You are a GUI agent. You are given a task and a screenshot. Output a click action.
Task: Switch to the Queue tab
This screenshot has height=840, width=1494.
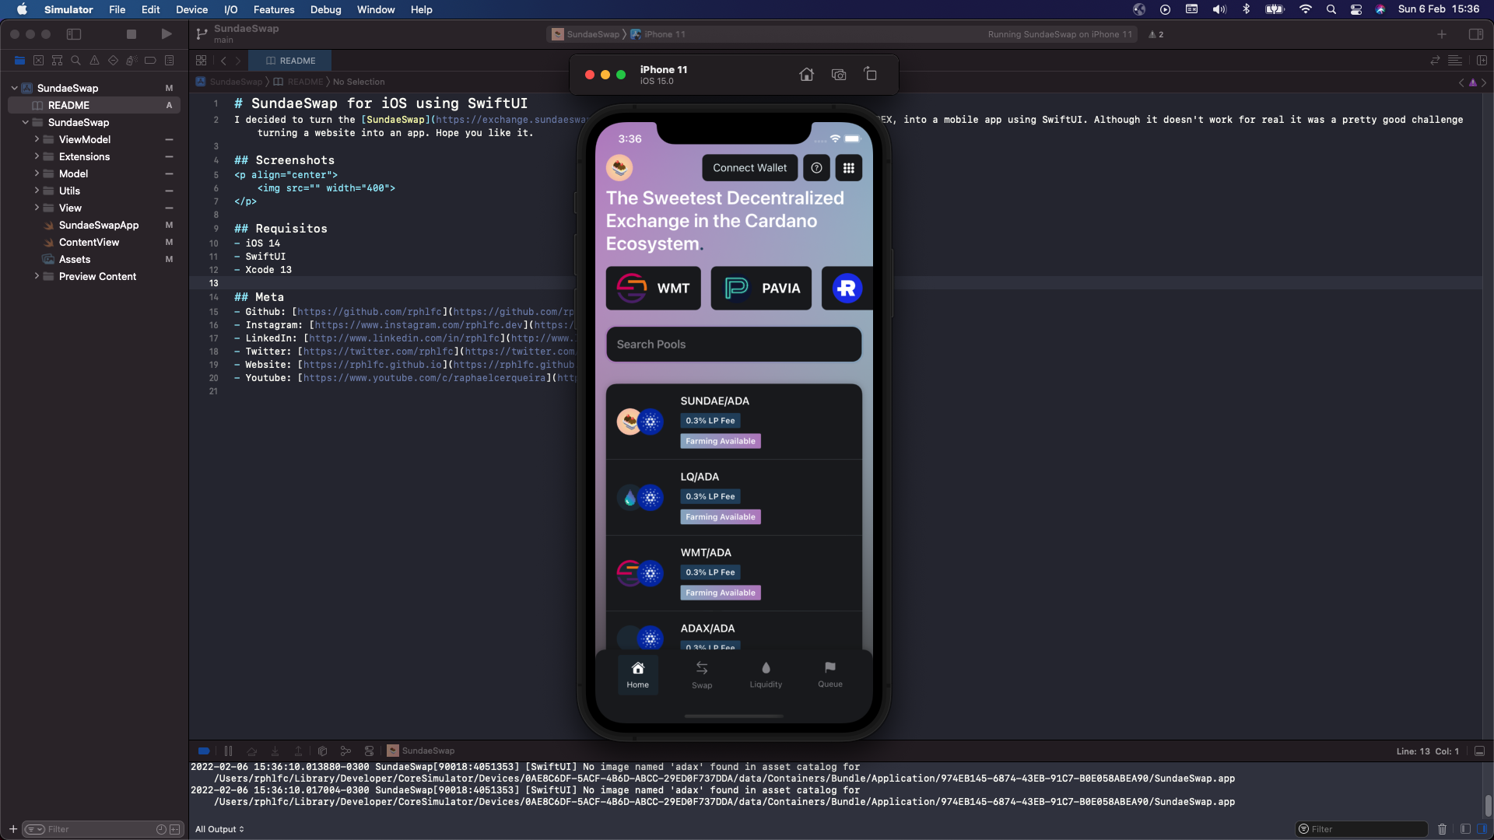[x=830, y=674]
